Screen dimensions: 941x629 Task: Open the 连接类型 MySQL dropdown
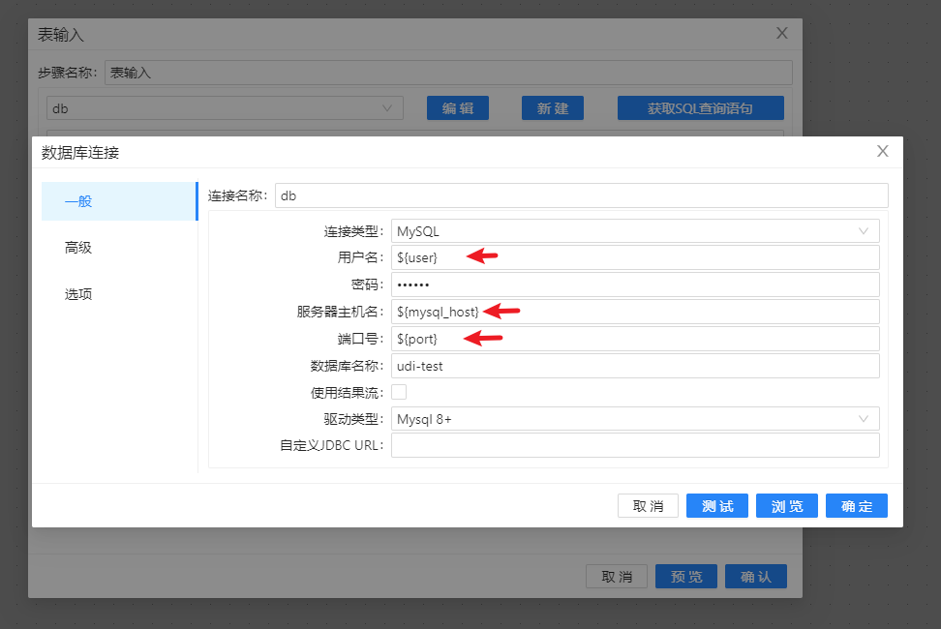coord(635,231)
